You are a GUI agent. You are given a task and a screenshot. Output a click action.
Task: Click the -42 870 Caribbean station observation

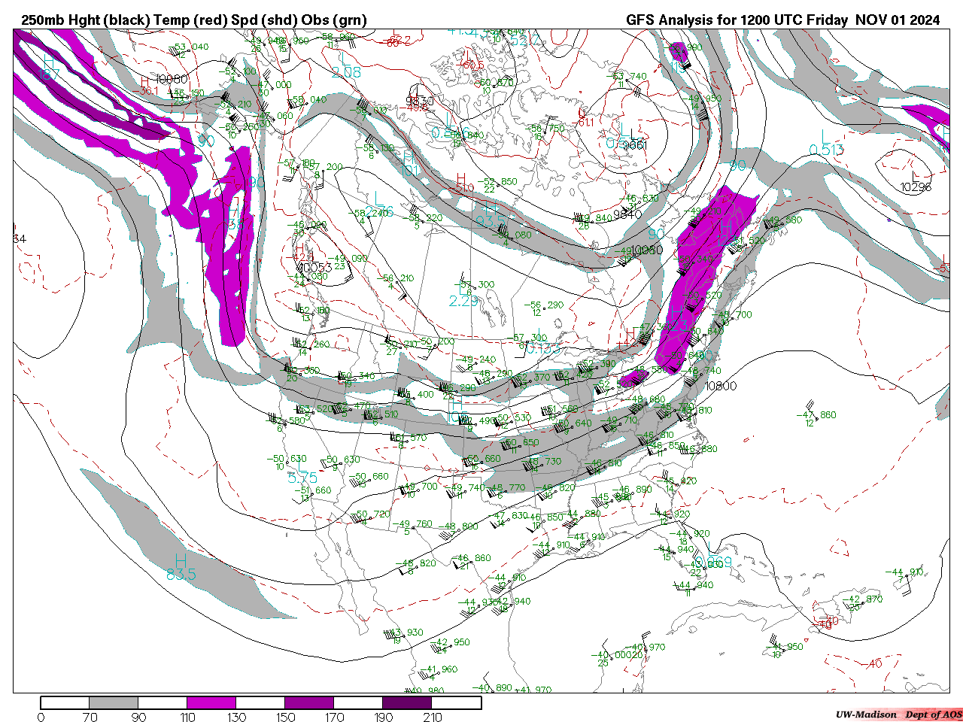tap(864, 599)
